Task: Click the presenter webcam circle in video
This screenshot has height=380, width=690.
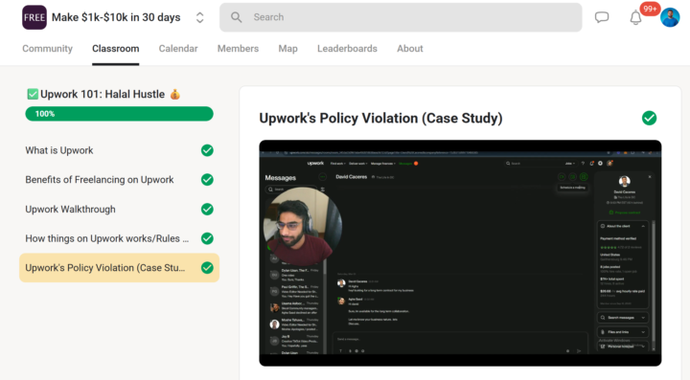Action: [x=303, y=226]
